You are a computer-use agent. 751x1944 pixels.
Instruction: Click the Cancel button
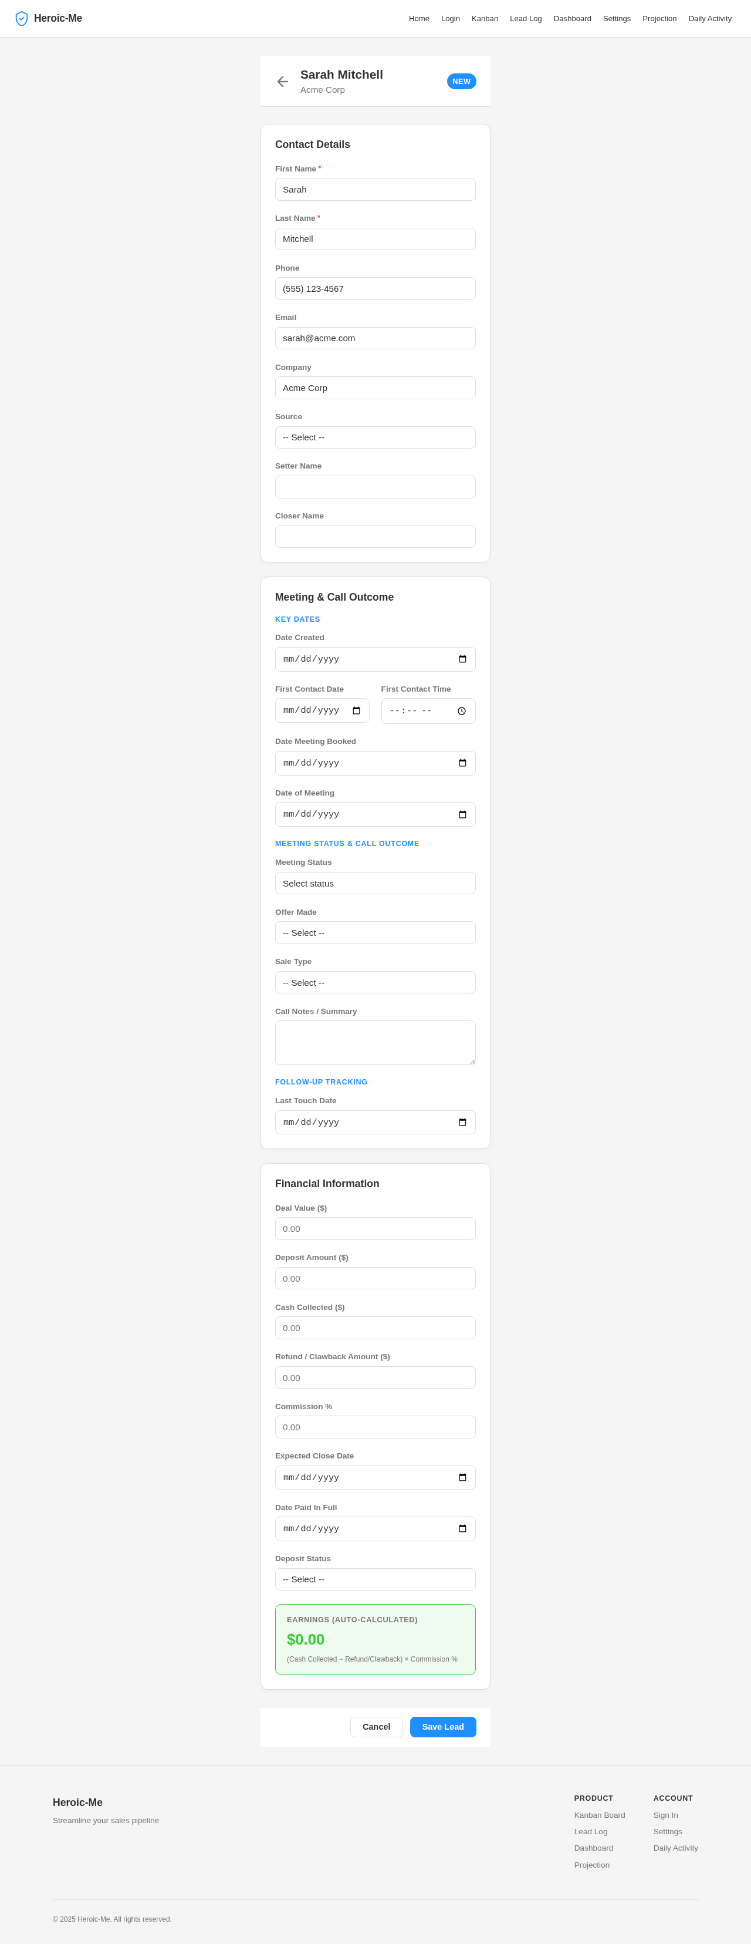click(376, 1727)
